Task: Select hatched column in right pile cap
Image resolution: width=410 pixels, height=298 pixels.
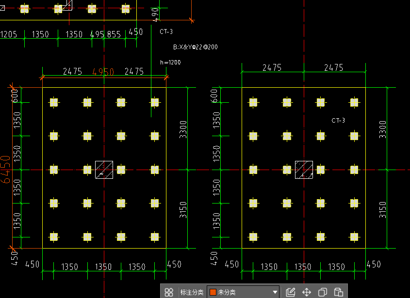Action: click(x=304, y=170)
